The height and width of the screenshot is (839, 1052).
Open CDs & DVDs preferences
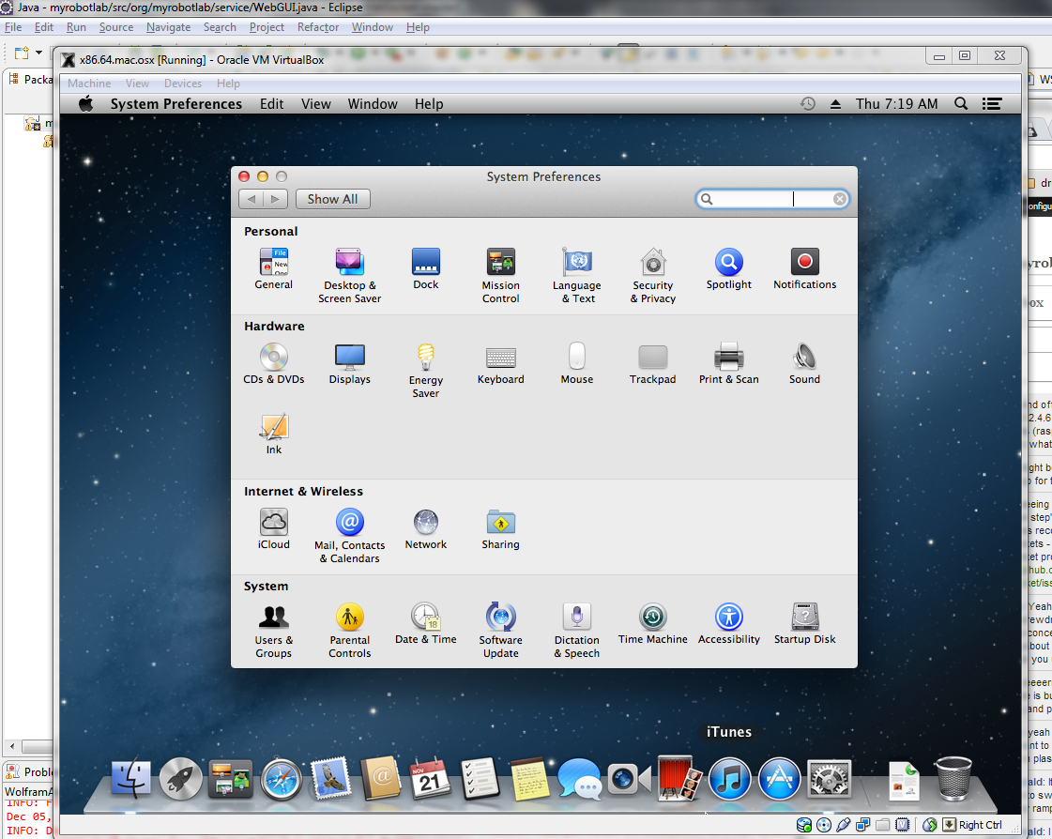pyautogui.click(x=274, y=363)
